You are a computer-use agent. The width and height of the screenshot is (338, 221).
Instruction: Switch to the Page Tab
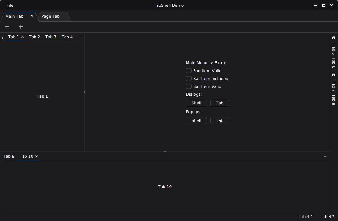[x=54, y=17]
